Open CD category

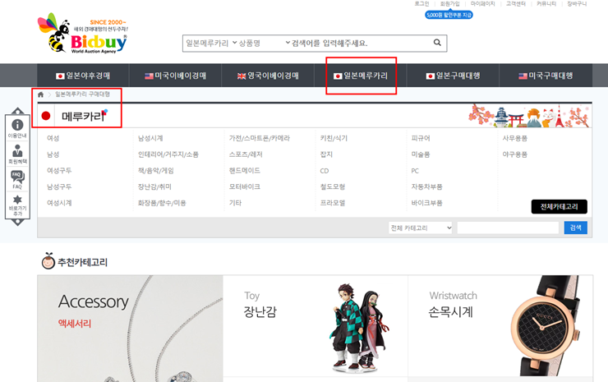click(325, 171)
